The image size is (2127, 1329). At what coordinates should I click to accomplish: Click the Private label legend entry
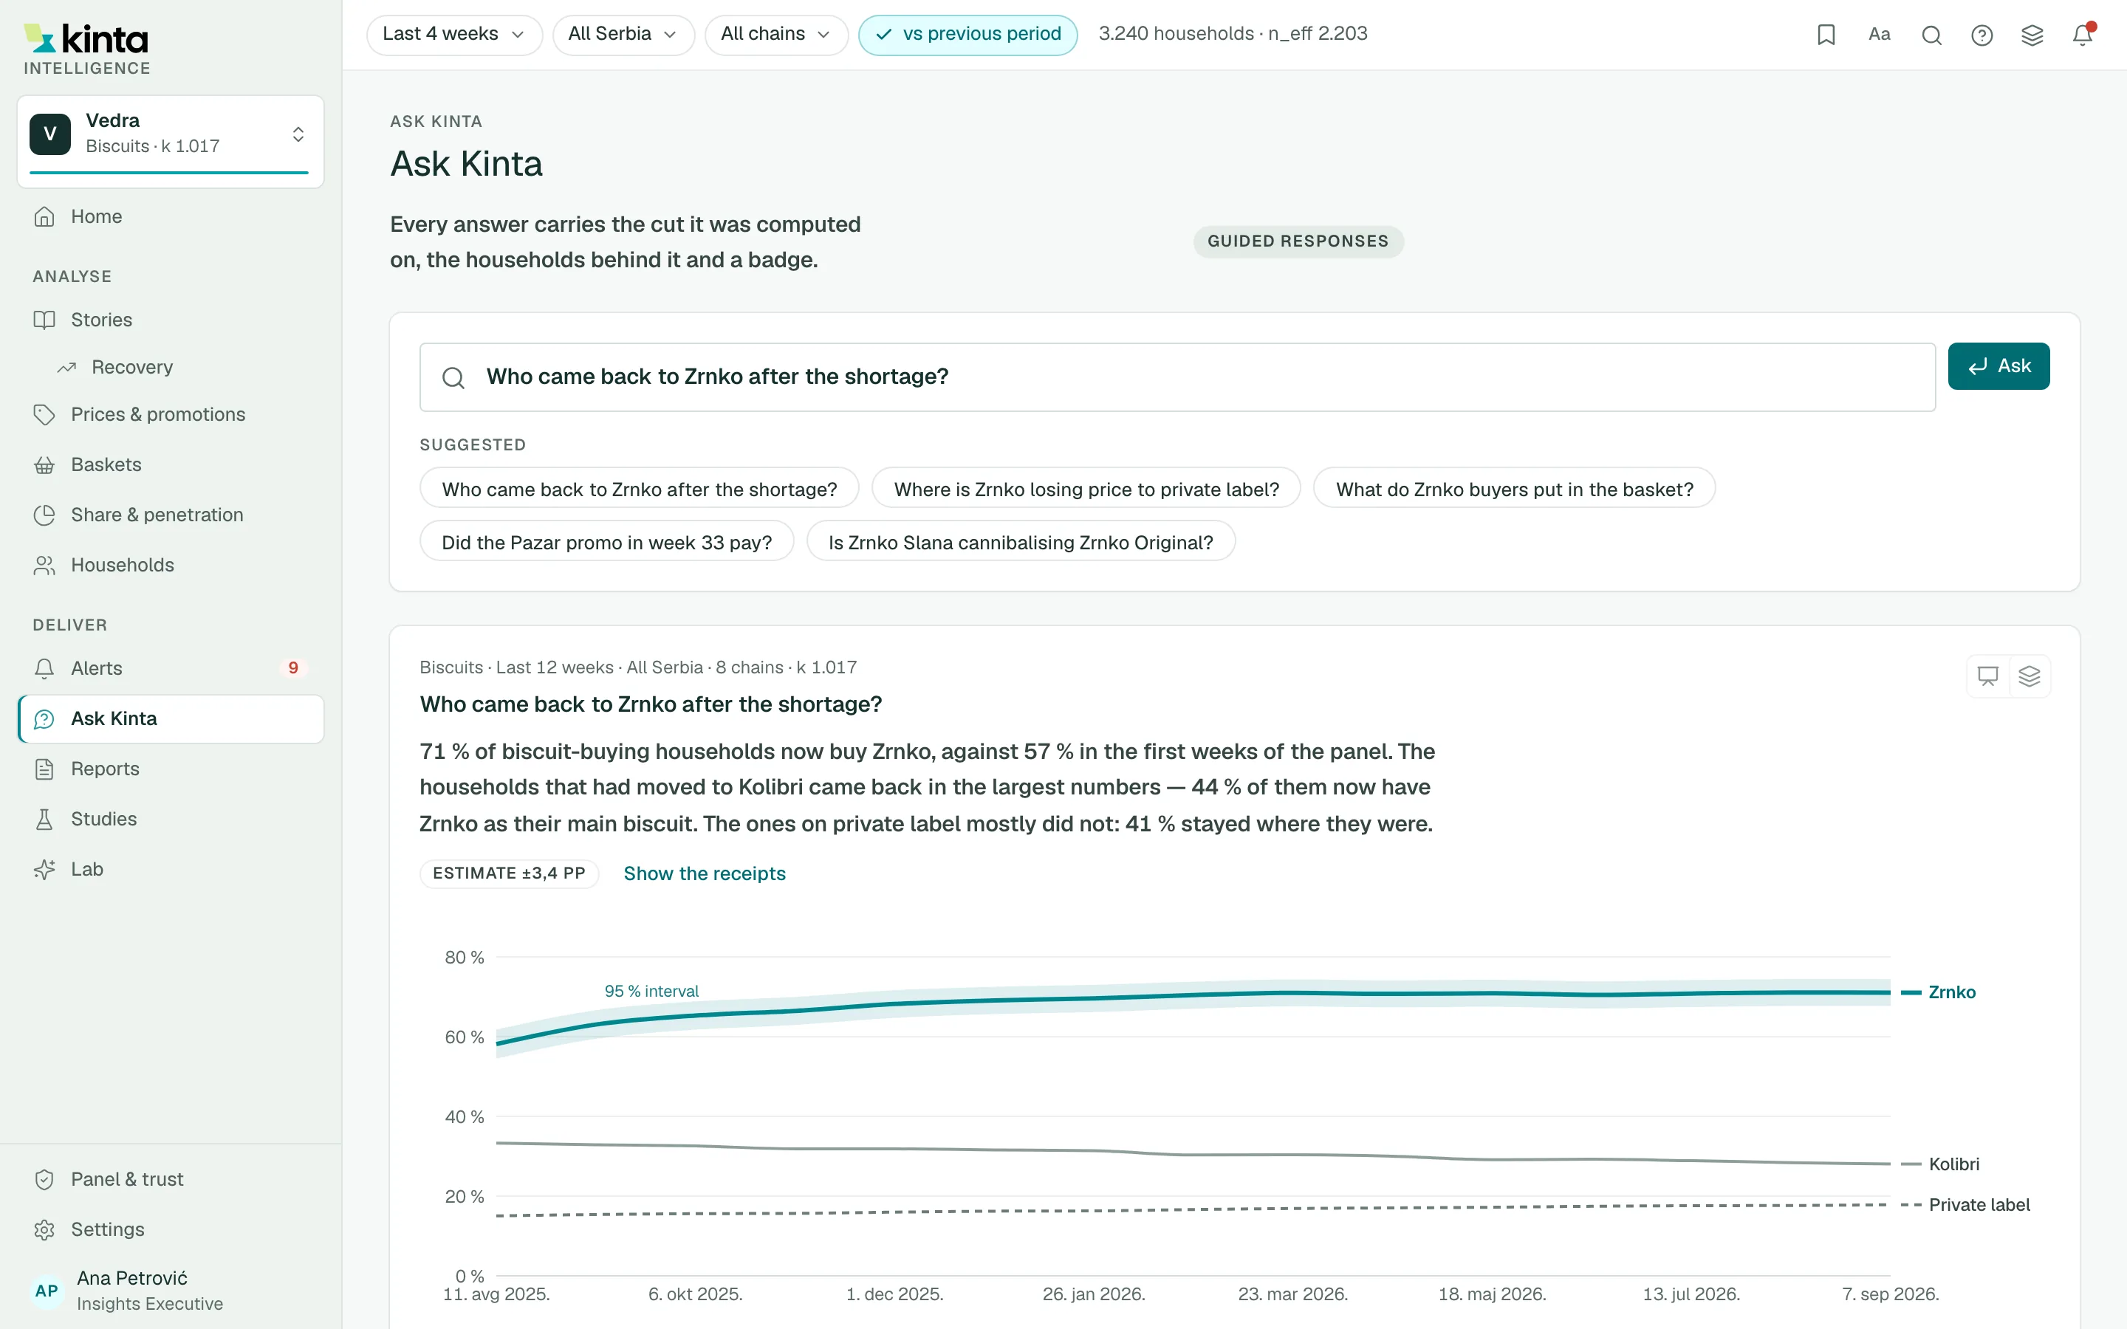pyautogui.click(x=1979, y=1204)
